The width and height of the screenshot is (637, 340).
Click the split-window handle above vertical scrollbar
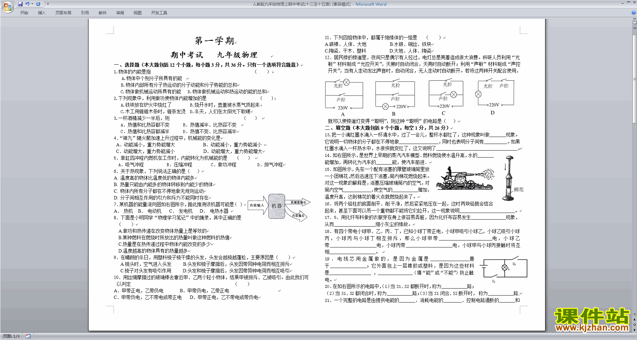pos(635,19)
